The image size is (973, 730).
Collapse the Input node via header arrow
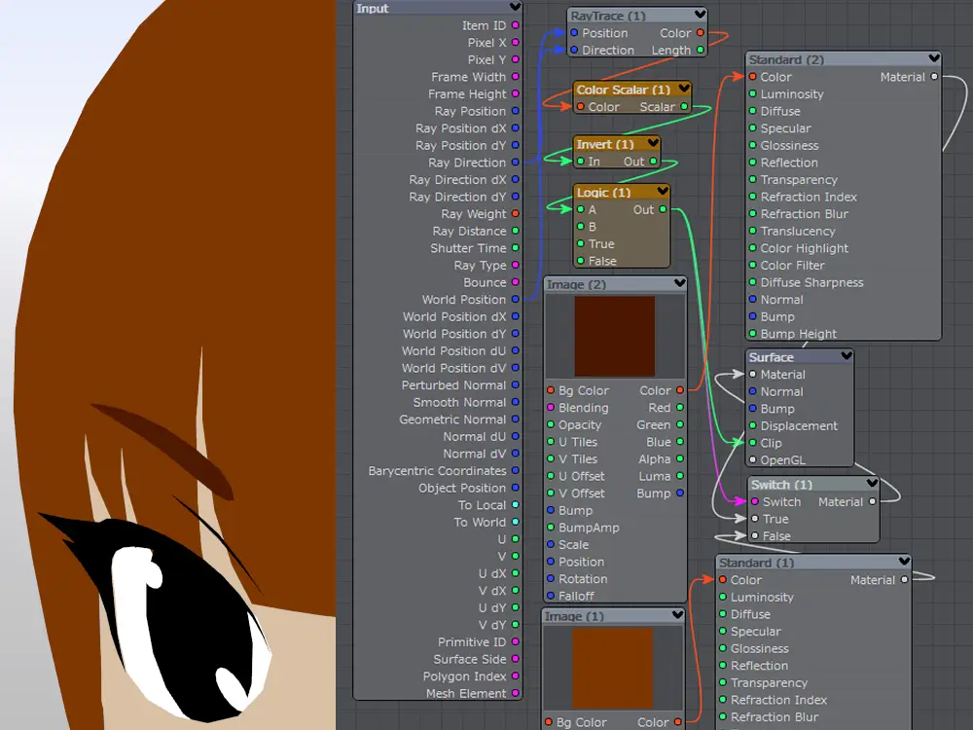(515, 8)
